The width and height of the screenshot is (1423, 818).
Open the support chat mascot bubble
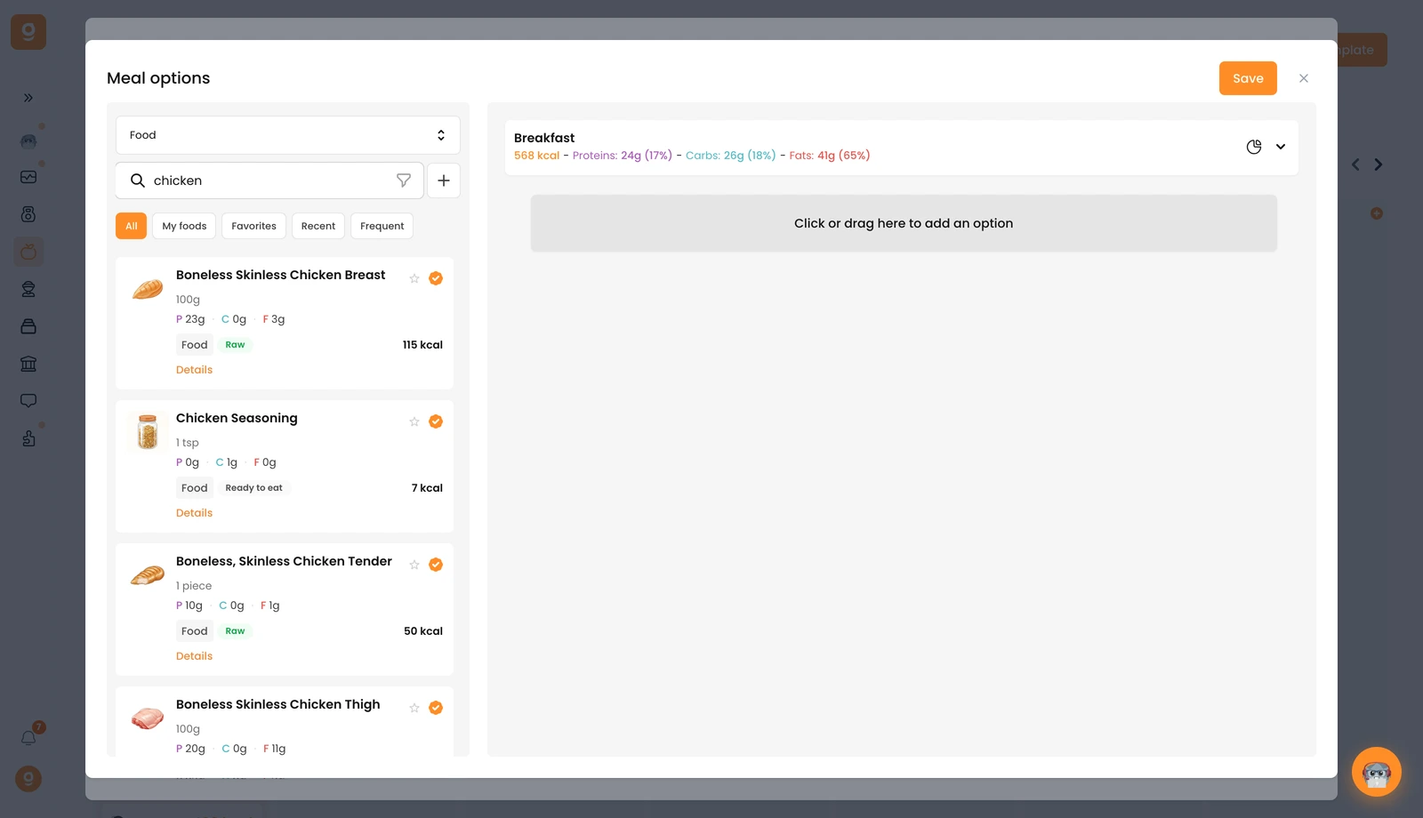pos(1377,772)
